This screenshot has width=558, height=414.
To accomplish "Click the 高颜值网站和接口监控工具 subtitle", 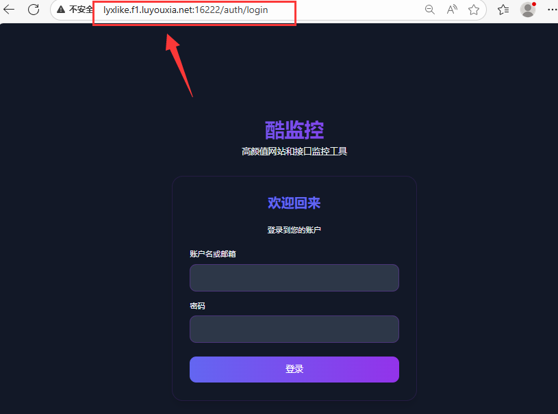I will pyautogui.click(x=294, y=151).
